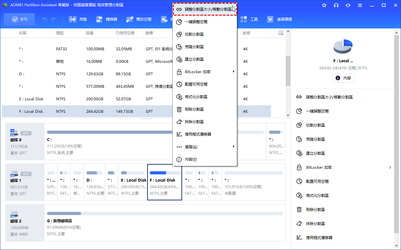Click the column list view settings icon
Viewport: 401px width, 250px height.
coord(281,33)
